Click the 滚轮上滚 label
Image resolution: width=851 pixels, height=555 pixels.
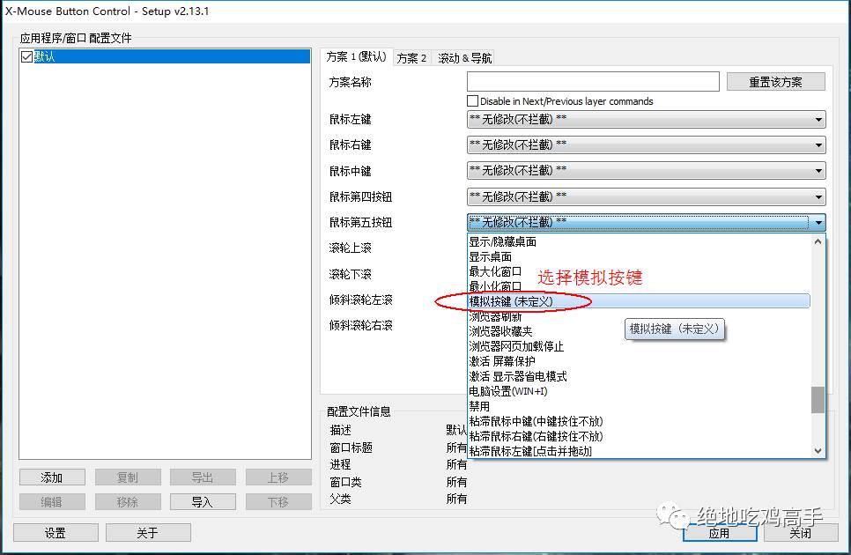click(350, 248)
